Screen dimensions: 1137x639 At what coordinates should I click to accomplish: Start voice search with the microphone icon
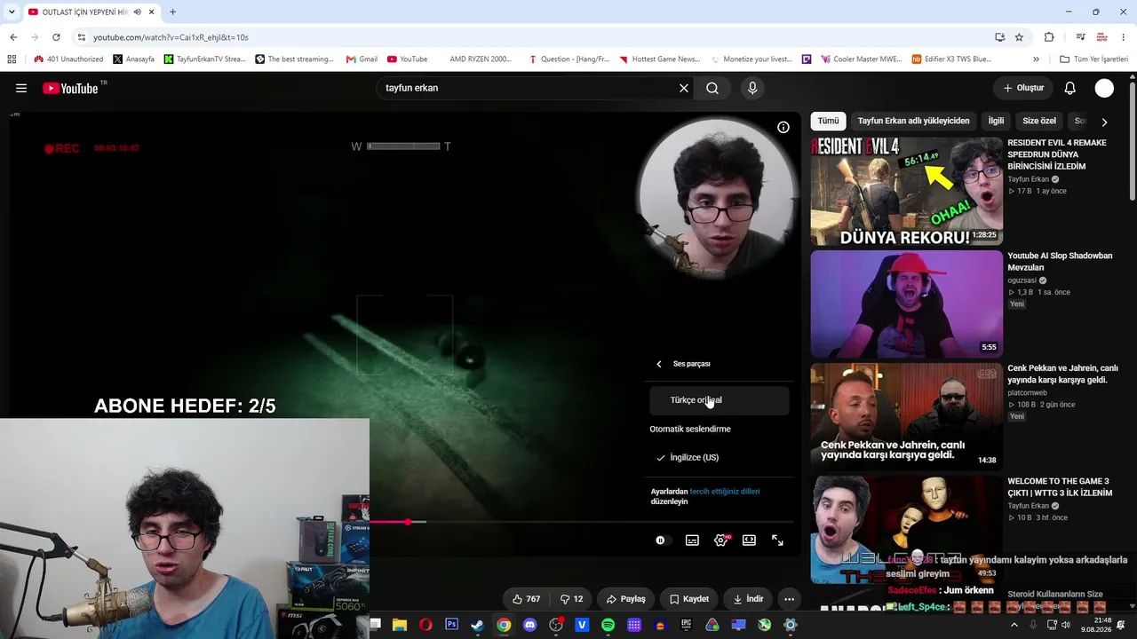pyautogui.click(x=752, y=88)
